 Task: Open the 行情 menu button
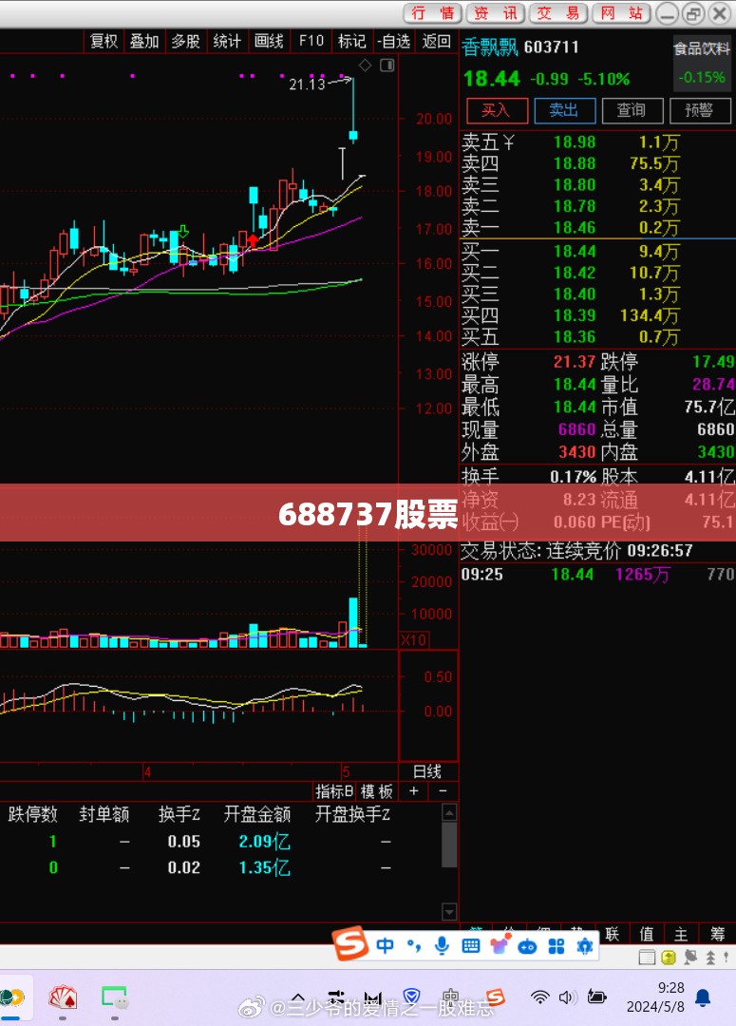[432, 13]
